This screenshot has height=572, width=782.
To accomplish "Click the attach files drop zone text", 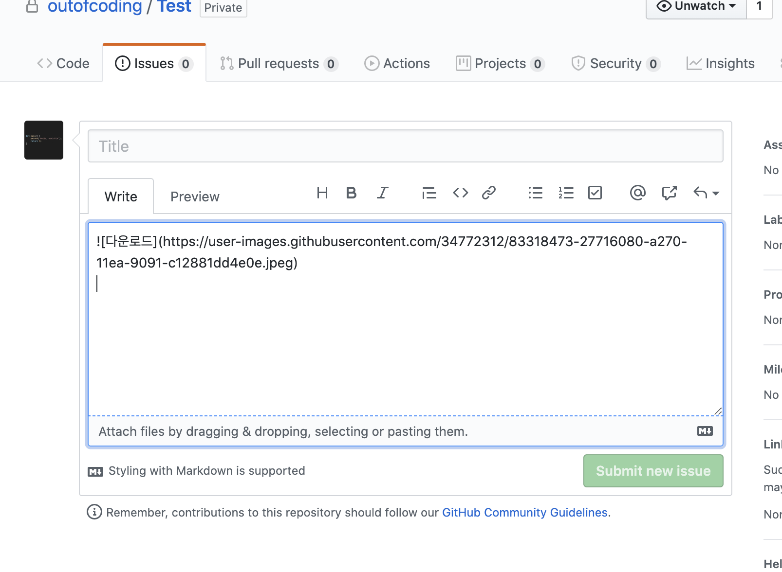I will pyautogui.click(x=283, y=431).
